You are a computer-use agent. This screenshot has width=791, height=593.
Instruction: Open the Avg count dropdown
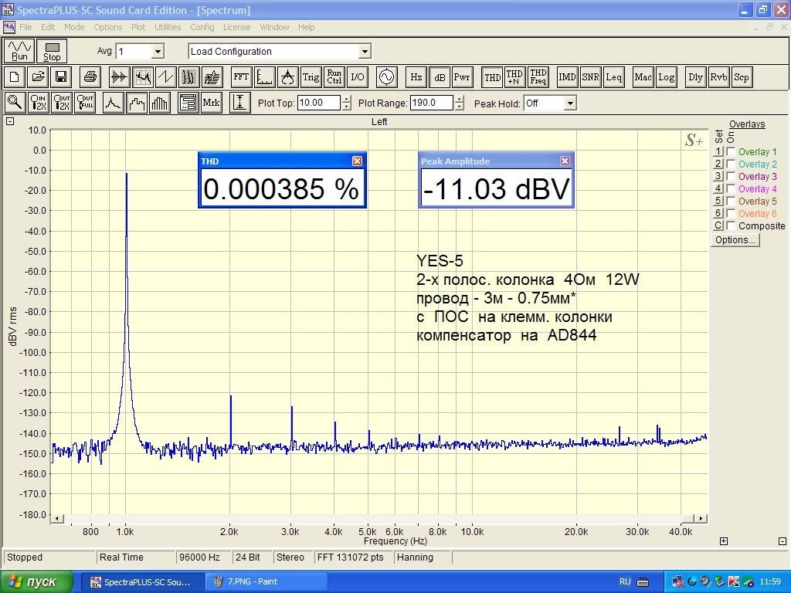click(158, 52)
